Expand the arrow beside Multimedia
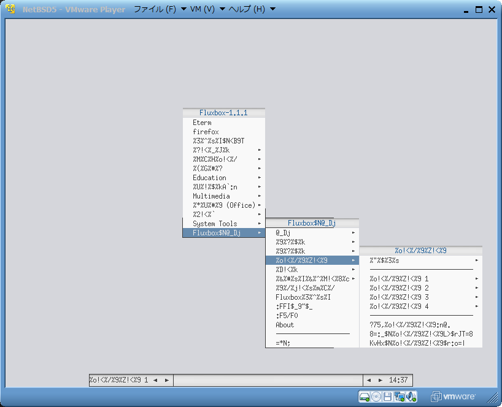Screen dimensions: 502x407 tap(260, 196)
